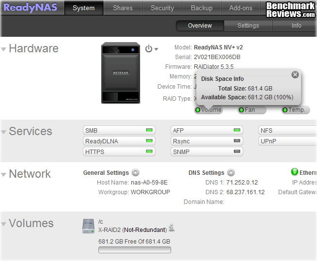Click the General Settings heading
This screenshot has width=317, height=261.
[x=106, y=173]
